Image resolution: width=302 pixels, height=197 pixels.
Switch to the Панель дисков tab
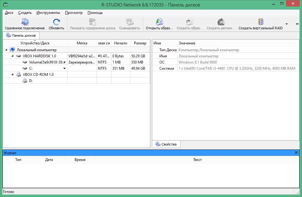pos(21,35)
